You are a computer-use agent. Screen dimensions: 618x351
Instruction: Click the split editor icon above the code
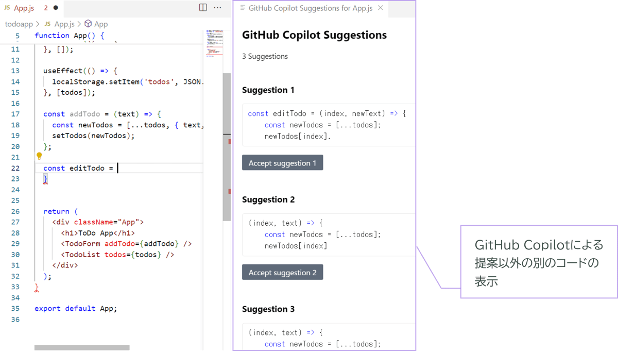203,8
